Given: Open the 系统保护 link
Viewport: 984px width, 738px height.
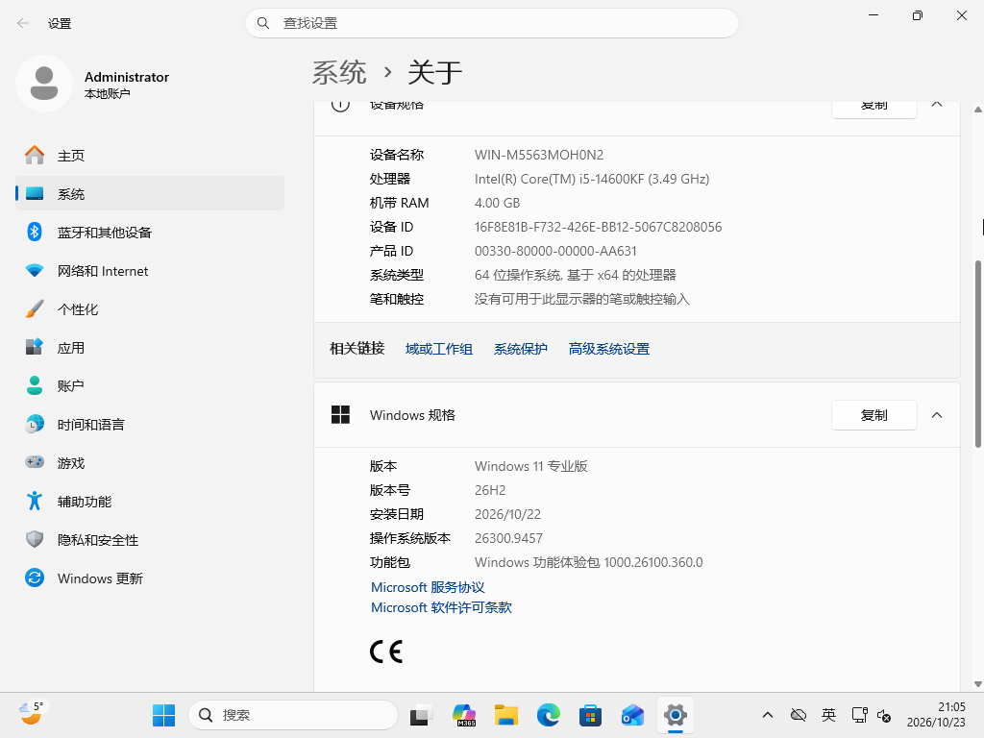Looking at the screenshot, I should pos(520,349).
